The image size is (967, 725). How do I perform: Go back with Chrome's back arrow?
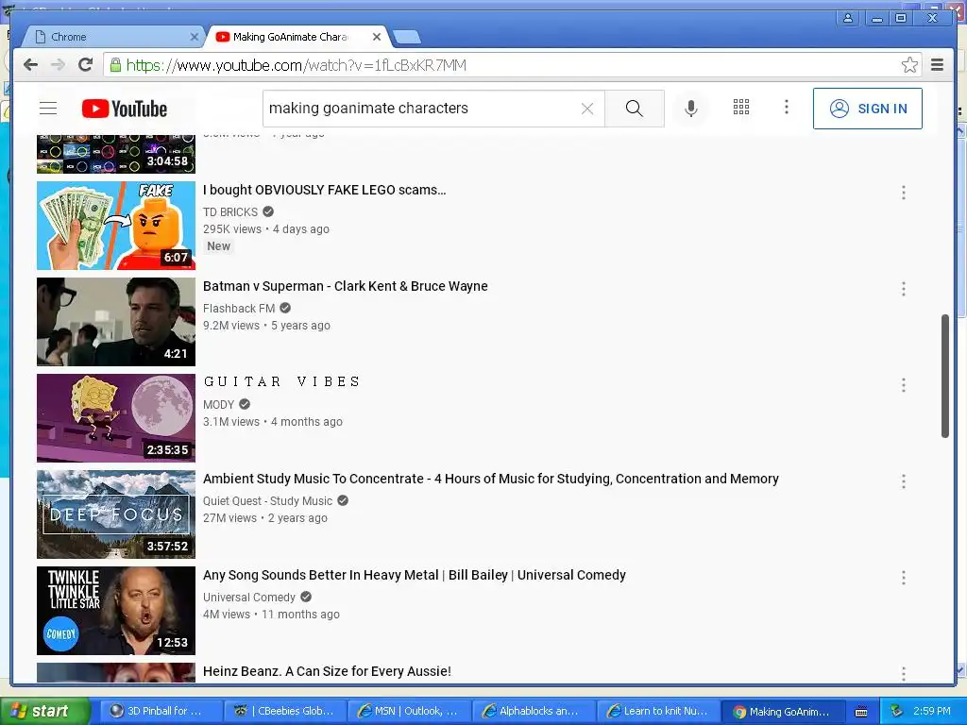pos(30,65)
